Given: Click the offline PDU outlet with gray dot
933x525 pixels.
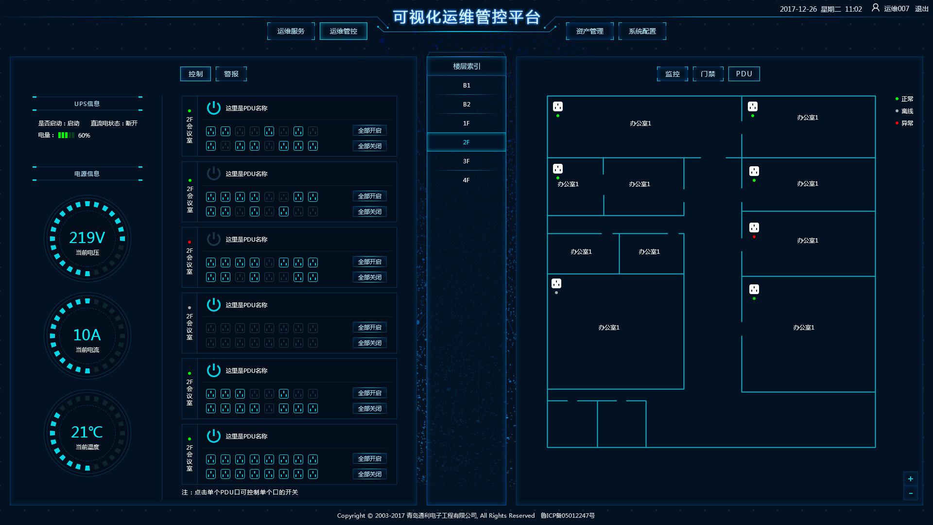Looking at the screenshot, I should point(556,283).
